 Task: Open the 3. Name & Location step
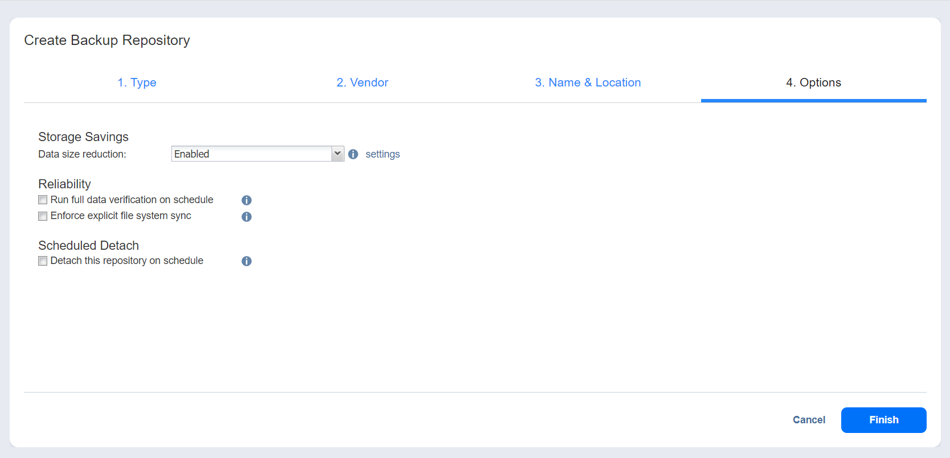click(588, 82)
